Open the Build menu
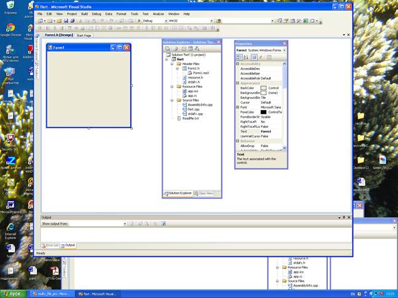398x298 pixels. point(84,13)
